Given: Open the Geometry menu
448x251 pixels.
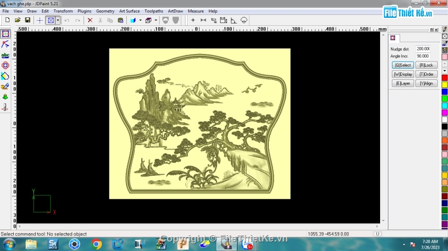Looking at the screenshot, I should tap(105, 11).
